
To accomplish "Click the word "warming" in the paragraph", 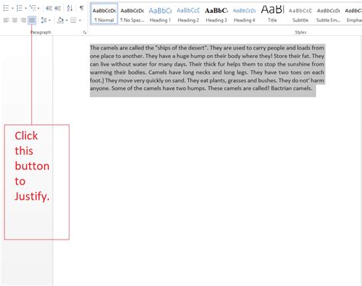I will tap(101, 72).
